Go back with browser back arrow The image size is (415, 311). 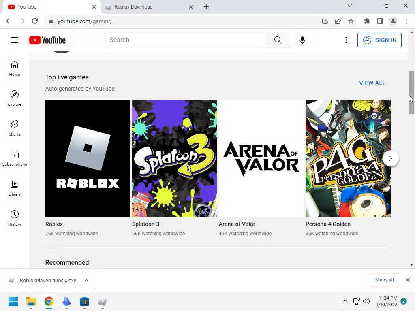[9, 21]
